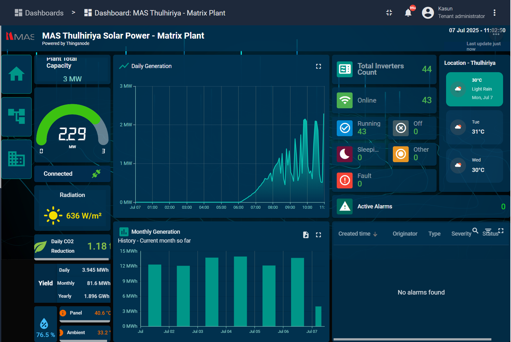This screenshot has width=511, height=342.
Task: Click the Ambient temperature 33.2 value
Action: tap(104, 333)
